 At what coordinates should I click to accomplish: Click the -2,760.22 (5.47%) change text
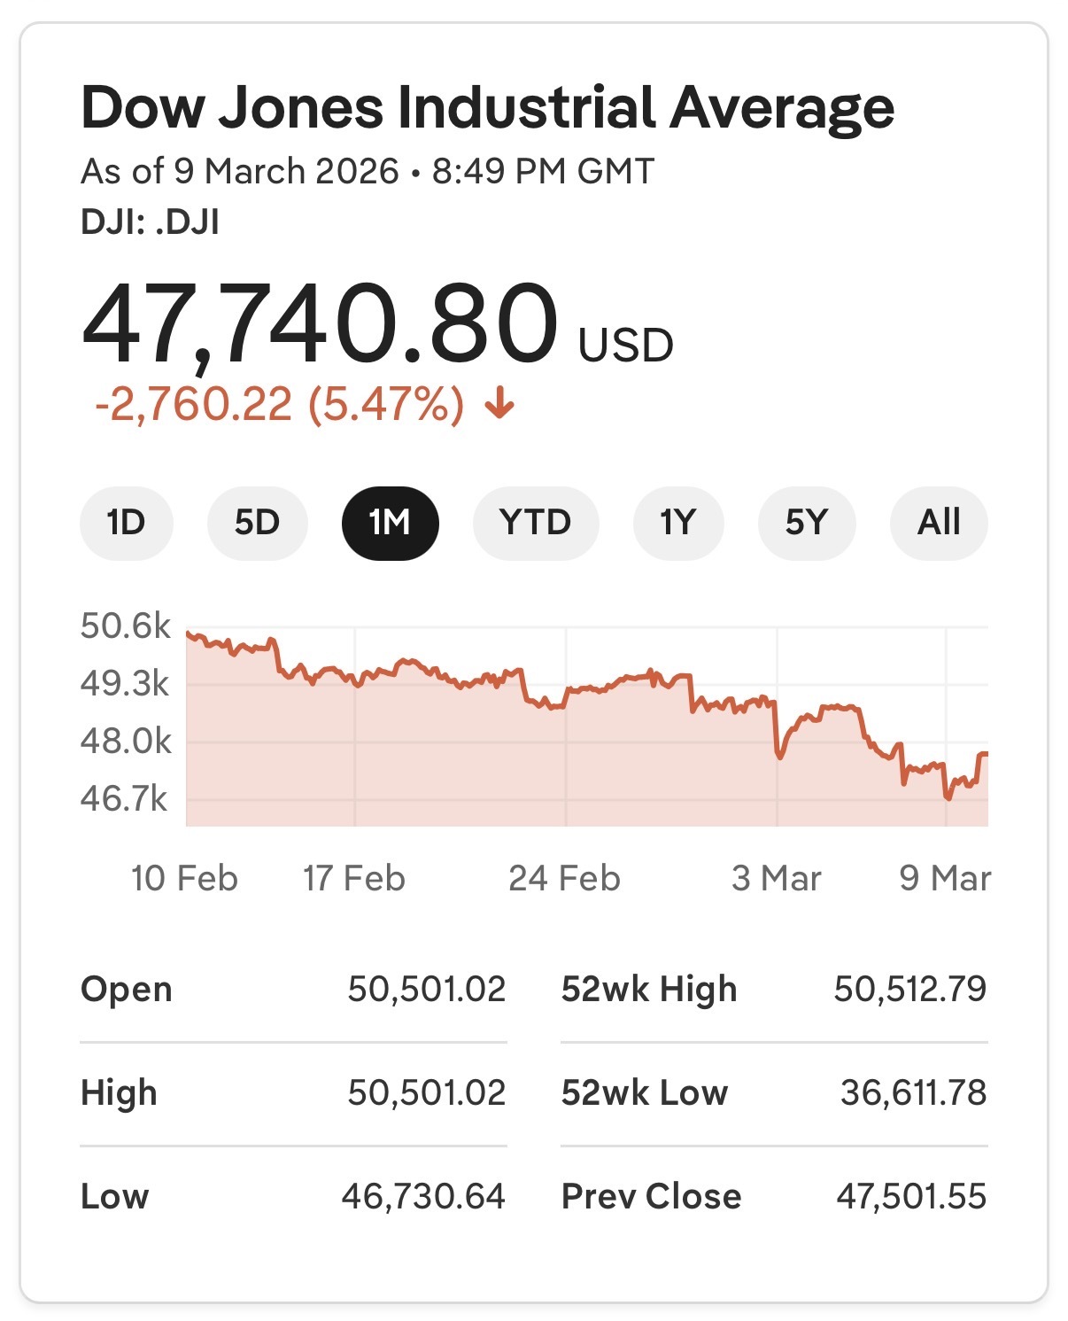click(280, 405)
